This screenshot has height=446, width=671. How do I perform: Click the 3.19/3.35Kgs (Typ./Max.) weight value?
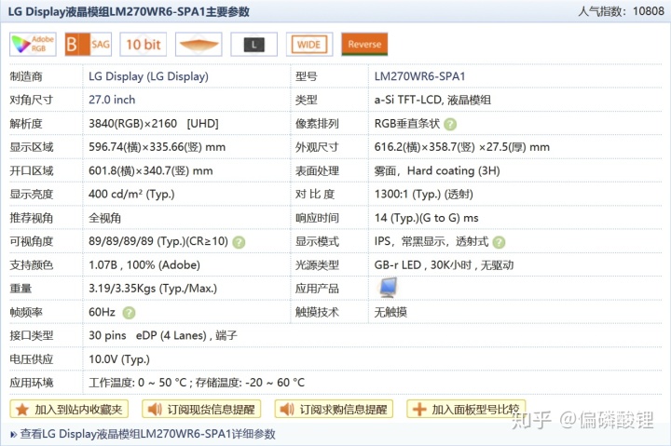pyautogui.click(x=153, y=289)
